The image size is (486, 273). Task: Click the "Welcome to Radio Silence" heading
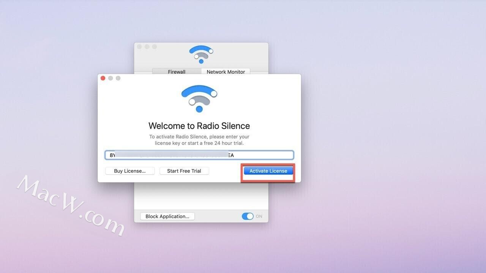click(x=199, y=126)
